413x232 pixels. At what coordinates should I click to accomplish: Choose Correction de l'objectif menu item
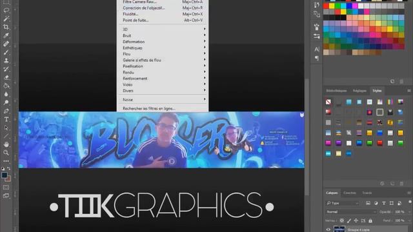[163, 8]
